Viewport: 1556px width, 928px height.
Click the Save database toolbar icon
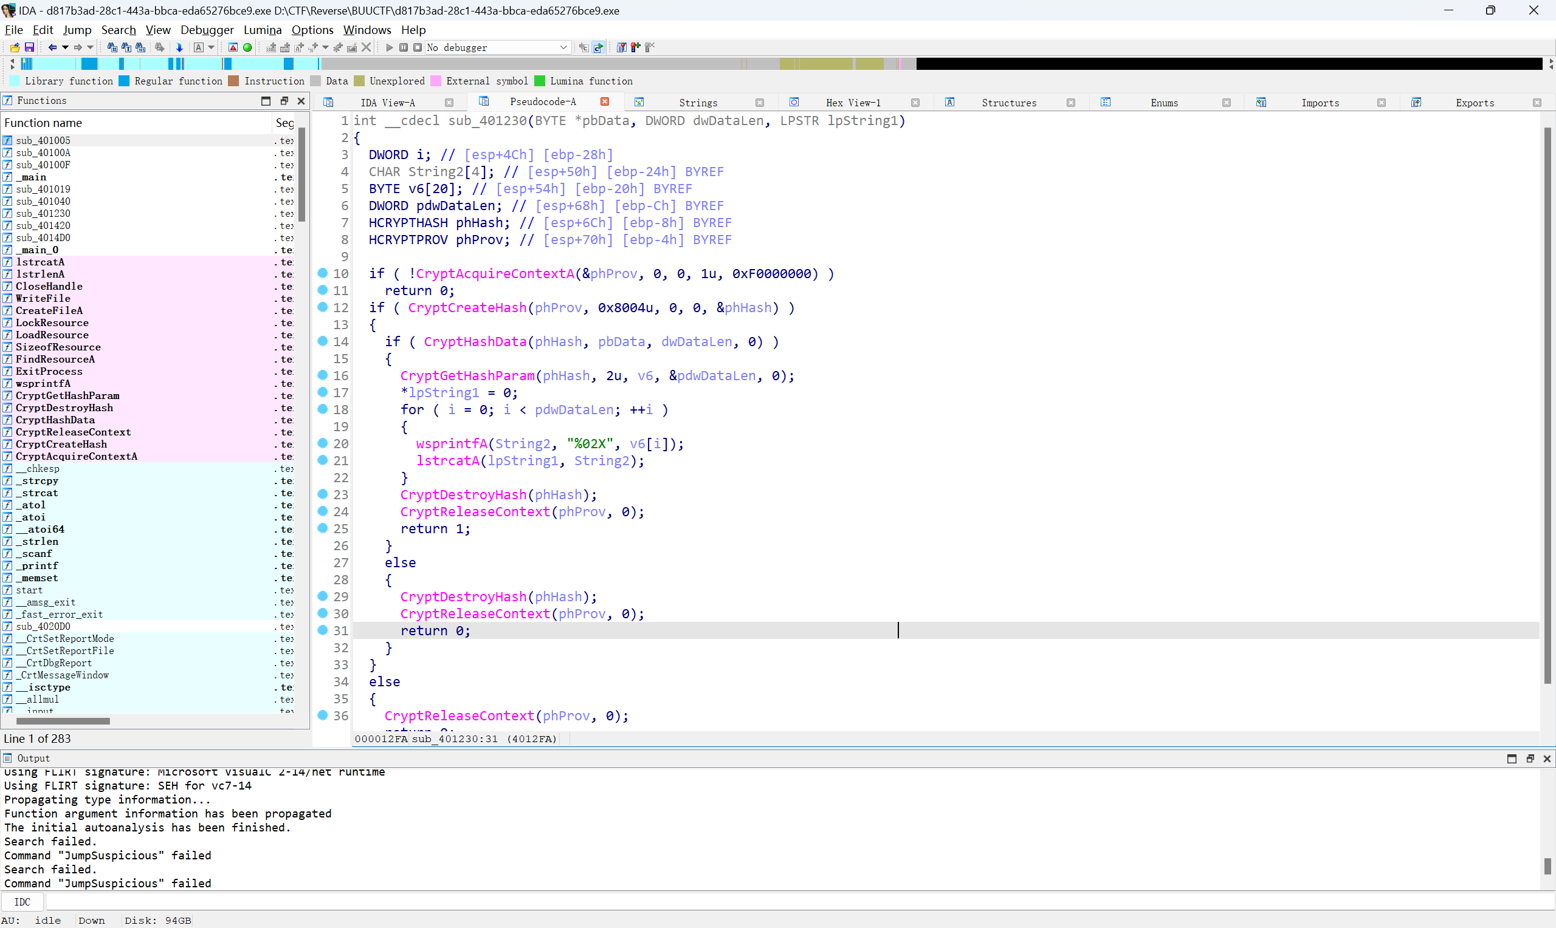coord(29,47)
